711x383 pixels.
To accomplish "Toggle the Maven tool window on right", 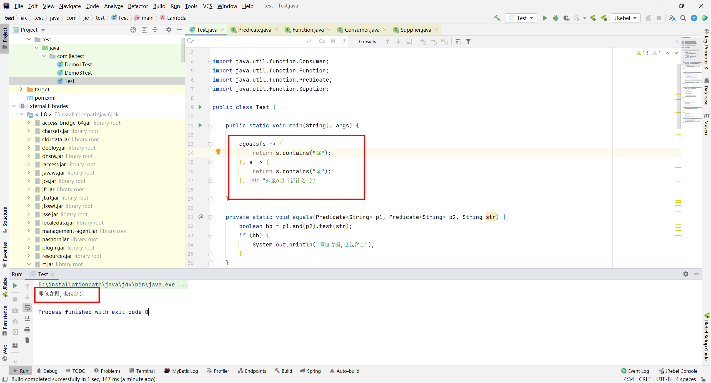I will pyautogui.click(x=707, y=124).
